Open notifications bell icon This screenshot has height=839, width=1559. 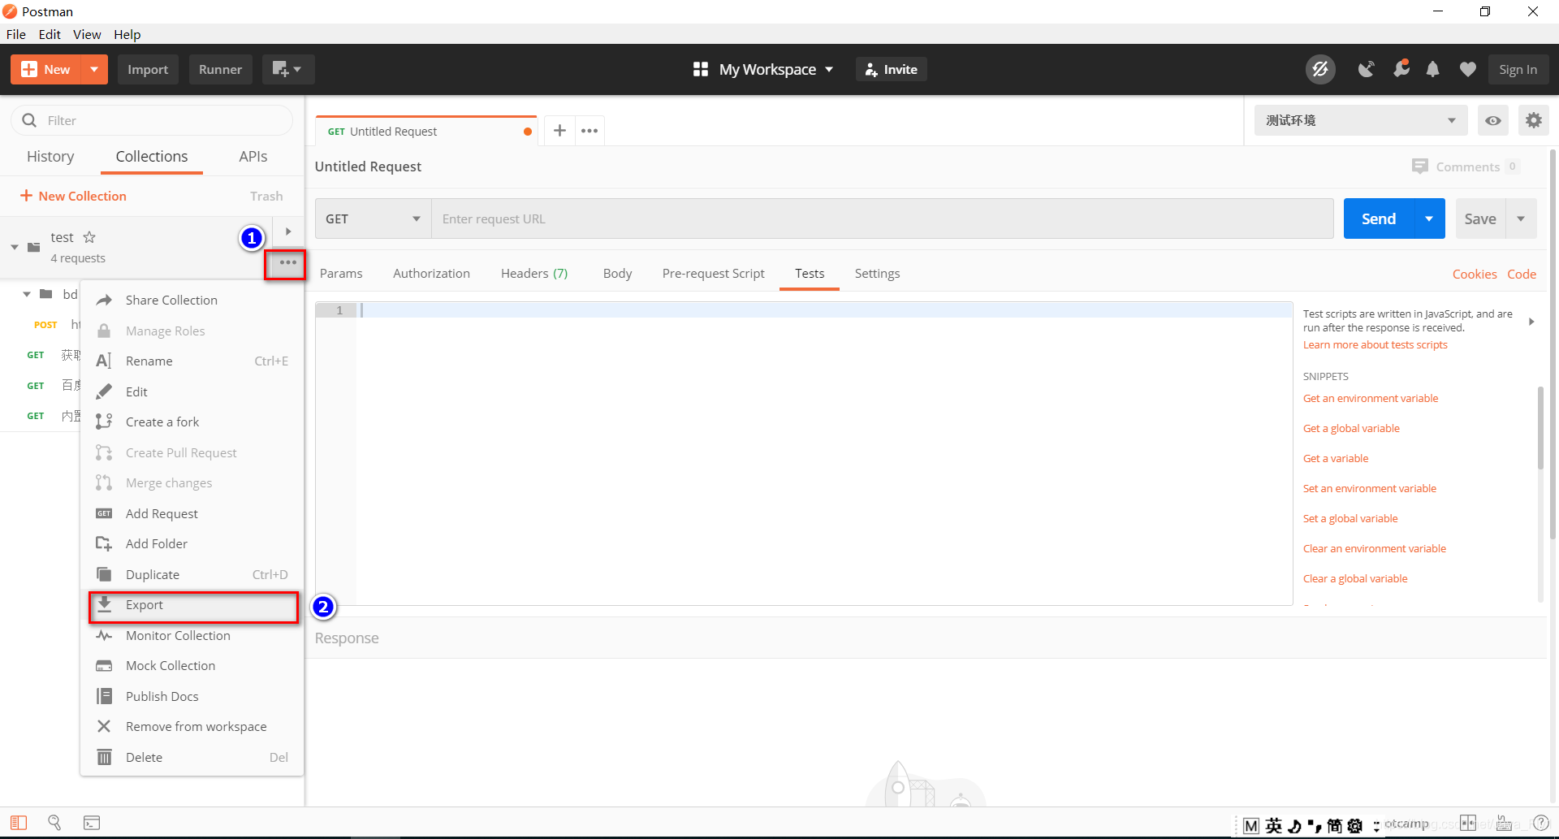tap(1433, 70)
